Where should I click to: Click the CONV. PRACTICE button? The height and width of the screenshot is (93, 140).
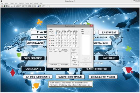point(33,58)
